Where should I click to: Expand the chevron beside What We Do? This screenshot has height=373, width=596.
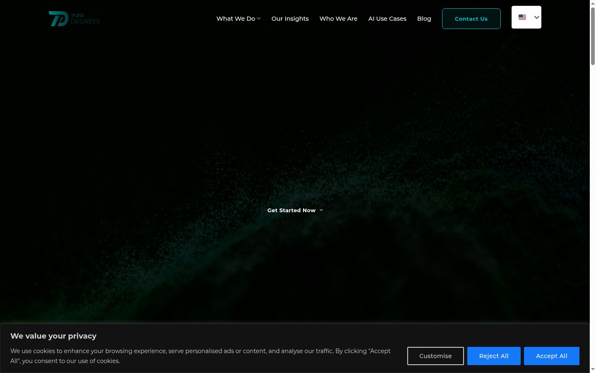coord(259,19)
